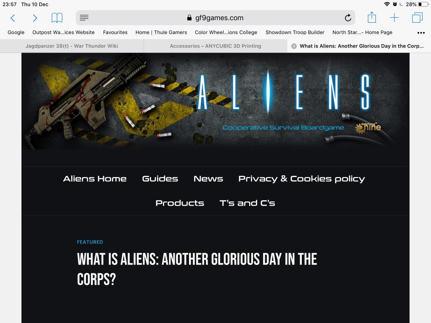Screen dimensions: 431x323
Task: Go to Aliens Home page
Action: click(x=95, y=179)
